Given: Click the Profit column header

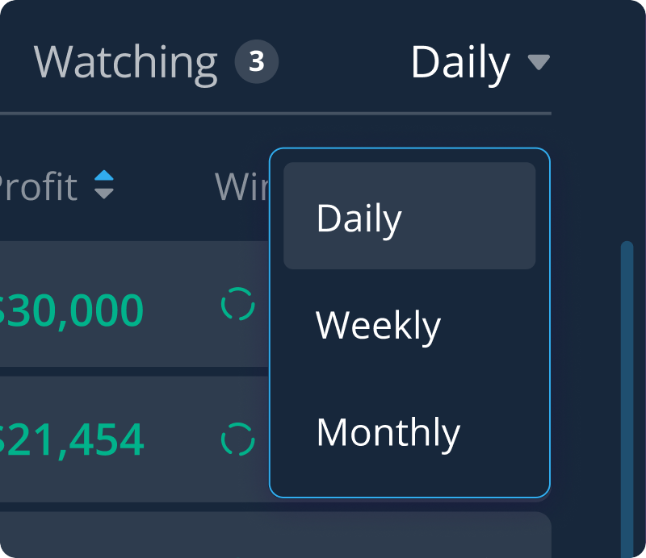Looking at the screenshot, I should point(38,186).
